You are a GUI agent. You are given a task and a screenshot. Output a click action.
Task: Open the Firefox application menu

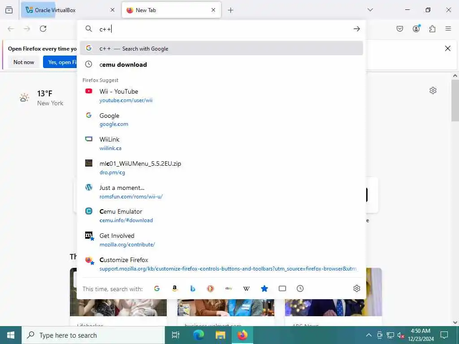448,29
